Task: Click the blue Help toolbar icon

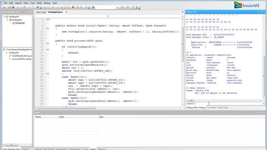Action: pyautogui.click(x=38, y=7)
